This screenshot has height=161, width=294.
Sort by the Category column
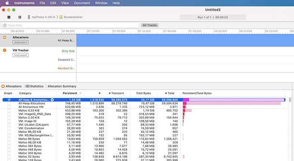point(25,93)
